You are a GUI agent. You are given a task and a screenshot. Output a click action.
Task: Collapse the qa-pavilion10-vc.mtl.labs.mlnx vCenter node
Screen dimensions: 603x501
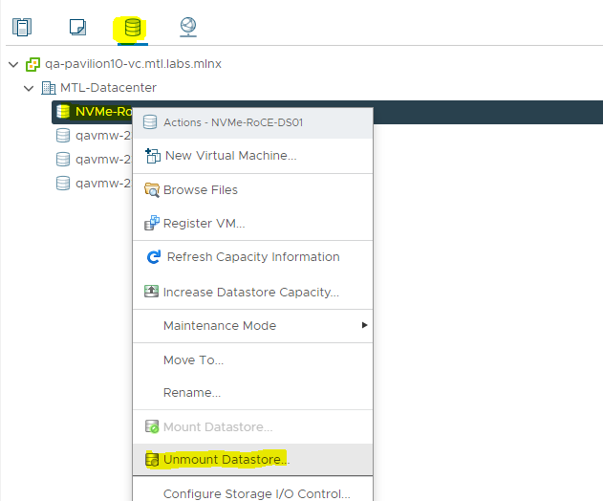coord(13,64)
